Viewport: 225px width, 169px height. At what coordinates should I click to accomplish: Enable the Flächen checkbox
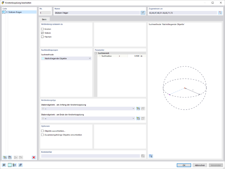(42, 37)
